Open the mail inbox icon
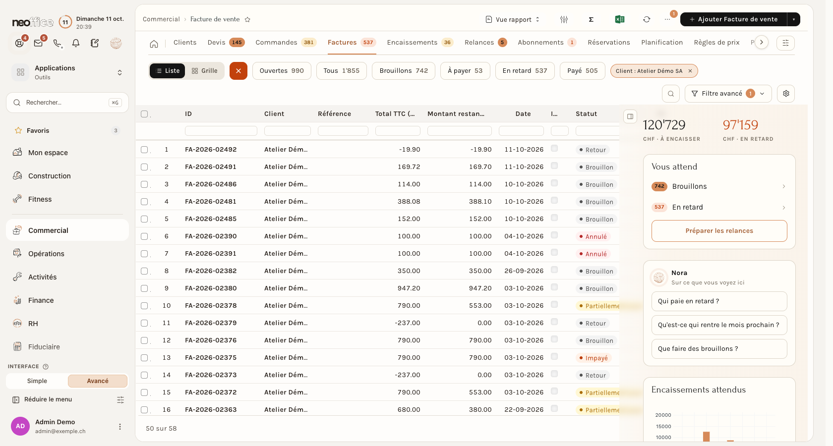The image size is (833, 446). click(38, 43)
